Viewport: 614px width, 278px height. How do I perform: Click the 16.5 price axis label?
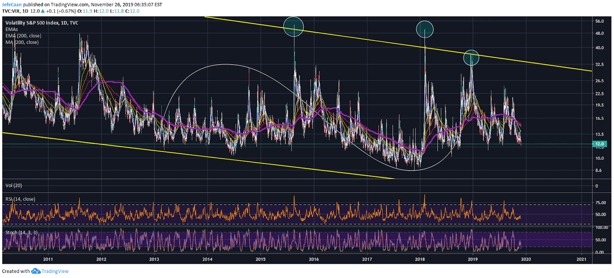pyautogui.click(x=599, y=118)
